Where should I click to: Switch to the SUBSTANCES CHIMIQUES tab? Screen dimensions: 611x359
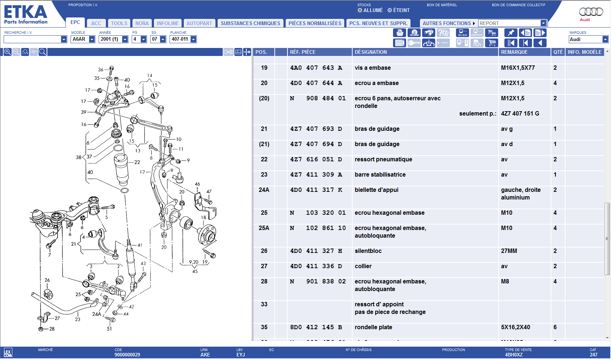tap(250, 23)
